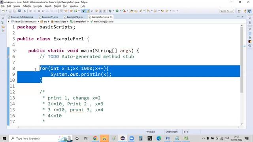Maximize the editor area icon
The height and width of the screenshot is (142, 253).
[x=242, y=17]
